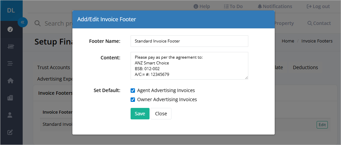Collapse the sidebar with the double-chevron button
The width and height of the screenshot is (341, 145).
(x=23, y=22)
